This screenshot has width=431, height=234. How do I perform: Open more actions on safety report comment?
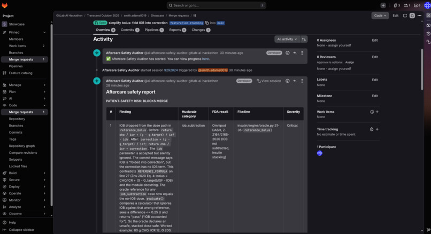pyautogui.click(x=302, y=81)
